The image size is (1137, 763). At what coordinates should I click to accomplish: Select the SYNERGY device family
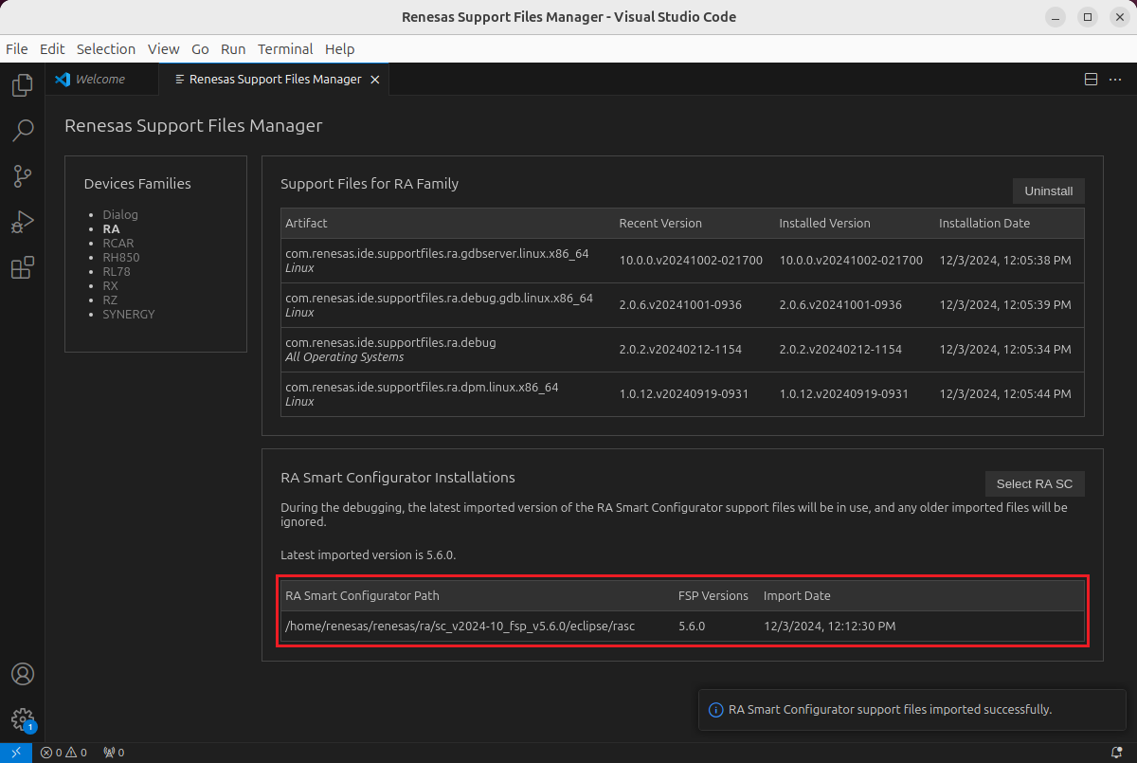(x=129, y=315)
